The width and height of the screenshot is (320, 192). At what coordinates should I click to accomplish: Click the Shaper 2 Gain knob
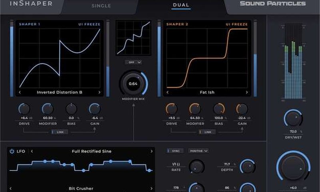[x=242, y=109]
